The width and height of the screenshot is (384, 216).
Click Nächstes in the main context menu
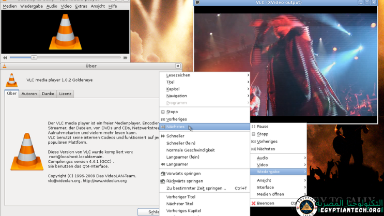coord(279,149)
